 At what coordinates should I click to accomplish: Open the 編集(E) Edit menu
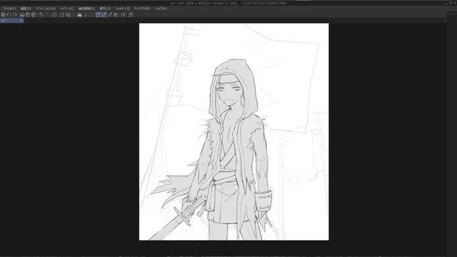(26, 9)
